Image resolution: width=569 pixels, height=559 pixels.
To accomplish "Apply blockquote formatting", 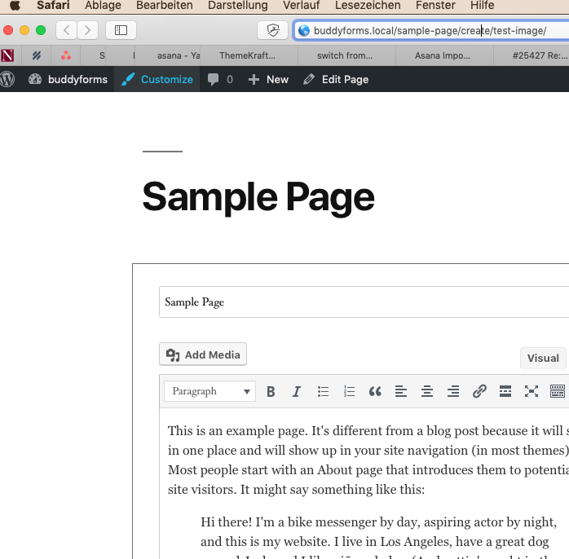I will tap(375, 391).
